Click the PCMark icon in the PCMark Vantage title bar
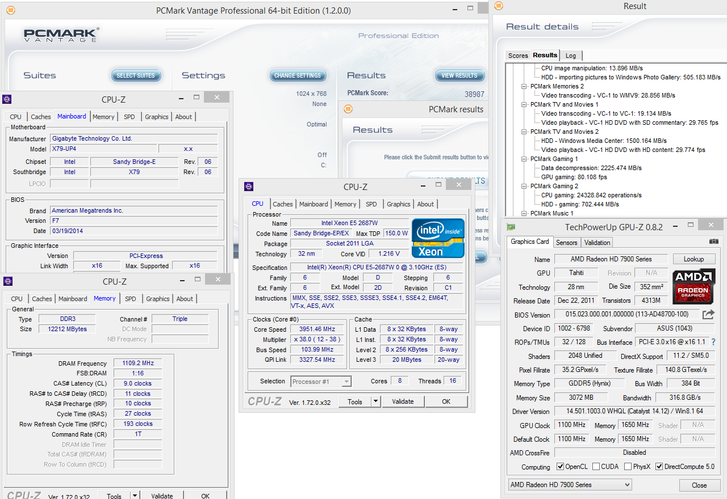The height and width of the screenshot is (499, 727). click(x=10, y=10)
